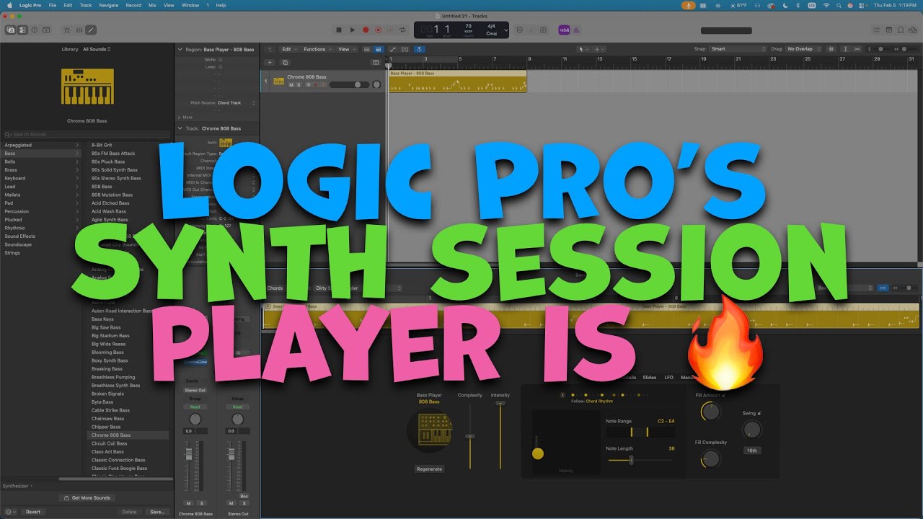Click the 16th swing value button
The width and height of the screenshot is (923, 519).
(752, 451)
